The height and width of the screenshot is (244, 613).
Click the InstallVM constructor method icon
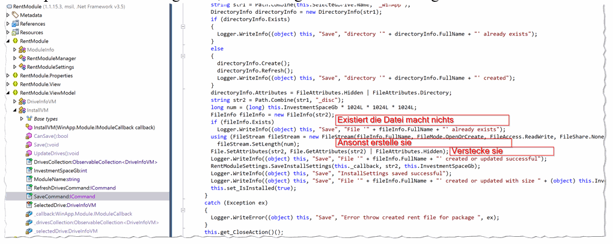tap(29, 128)
